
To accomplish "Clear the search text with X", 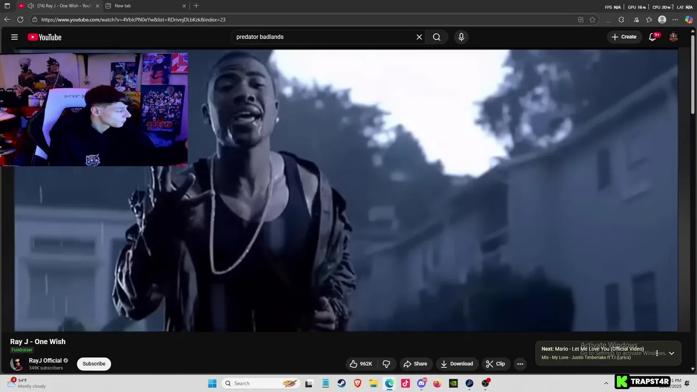I will 419,37.
